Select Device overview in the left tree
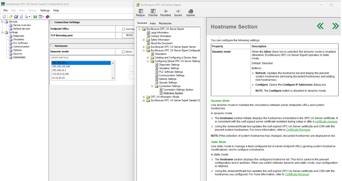The image size is (342, 181). pos(22,25)
